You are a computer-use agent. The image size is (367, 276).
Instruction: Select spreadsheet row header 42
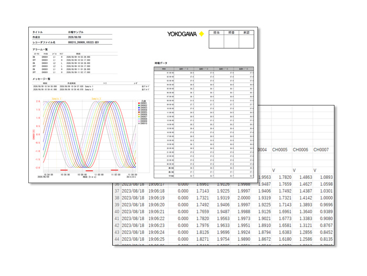(x=117, y=226)
